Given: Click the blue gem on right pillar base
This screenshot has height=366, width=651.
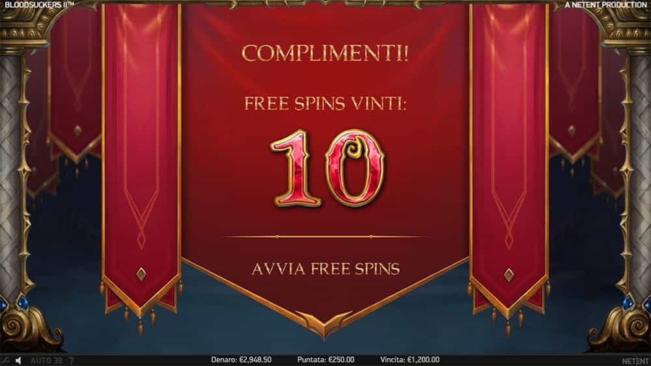Looking at the screenshot, I should click(628, 302).
